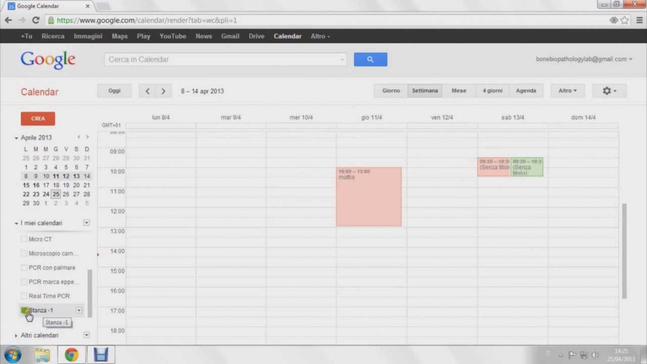Switch to Mese view
Viewport: 647px width, 364px height.
pos(459,91)
